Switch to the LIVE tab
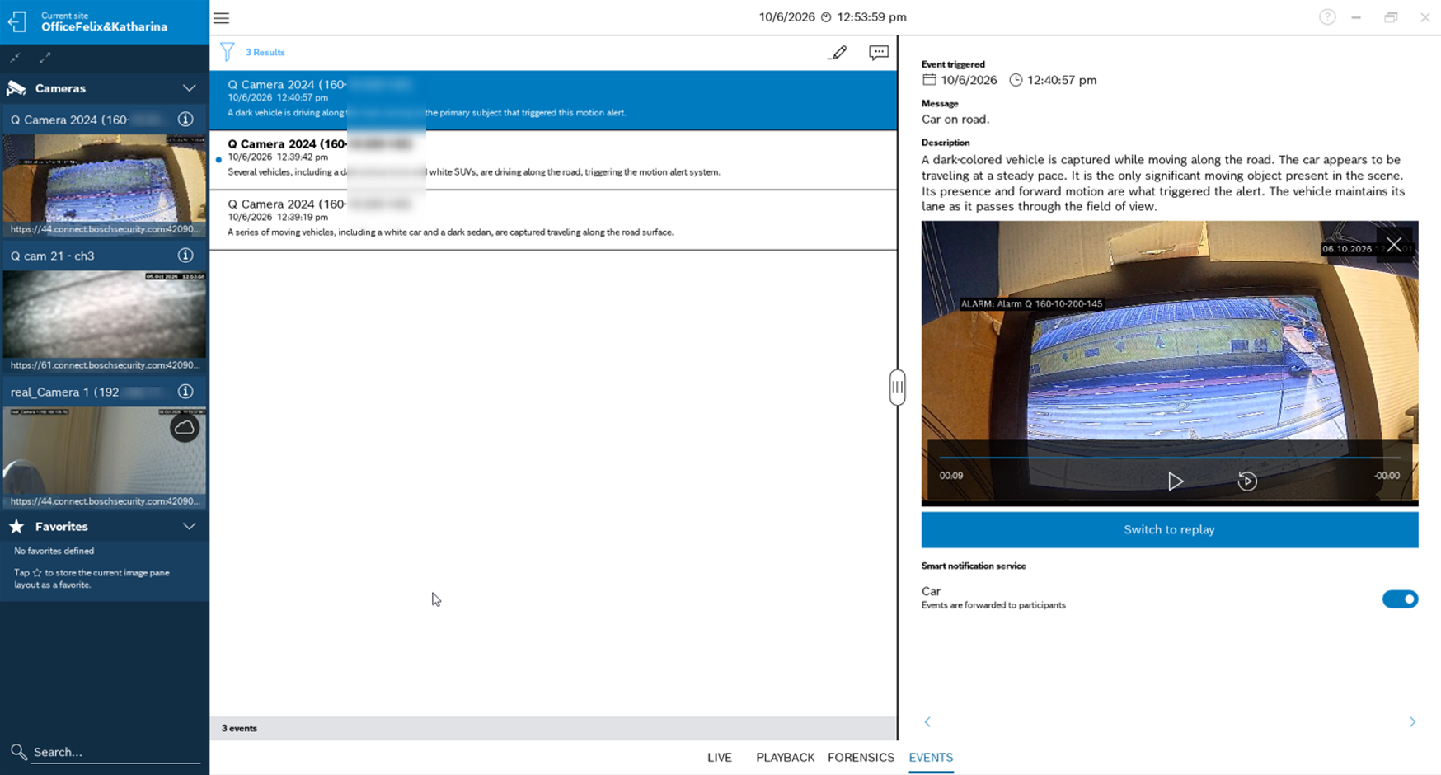The height and width of the screenshot is (775, 1441). pos(720,758)
